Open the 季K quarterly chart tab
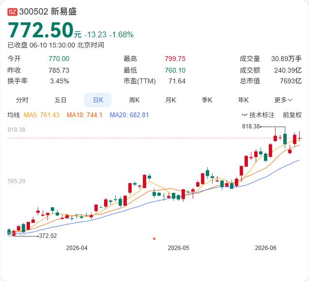Viewport: 309px width, 281px height. 207,100
